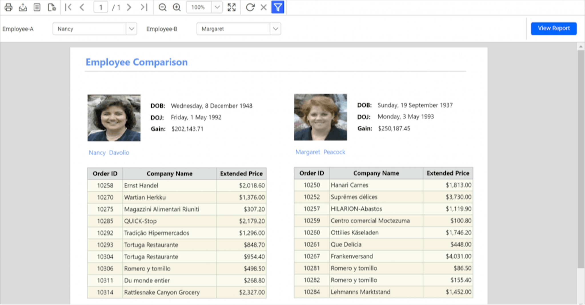
Task: Open the page setup icon
Action: [52, 7]
